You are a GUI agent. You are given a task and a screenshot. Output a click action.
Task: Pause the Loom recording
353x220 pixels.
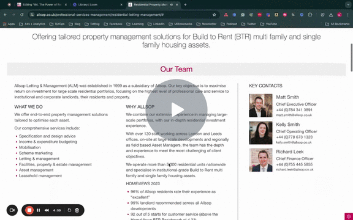[x=38, y=210]
